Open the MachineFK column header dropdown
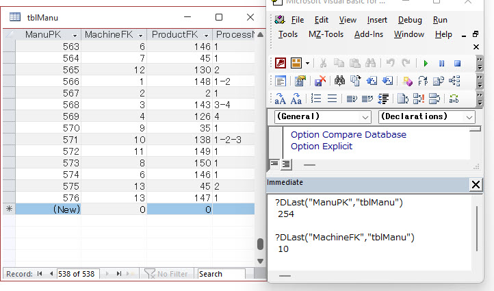This screenshot has width=494, height=291. tap(140, 36)
